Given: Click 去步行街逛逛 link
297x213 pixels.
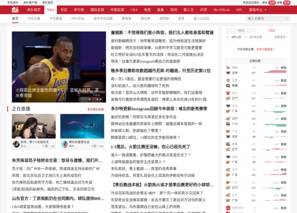Looking at the screenshot, I should [x=265, y=49].
